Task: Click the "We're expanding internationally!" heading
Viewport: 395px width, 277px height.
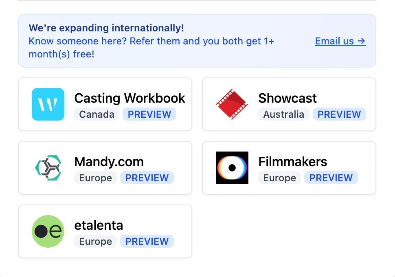Action: [106, 28]
